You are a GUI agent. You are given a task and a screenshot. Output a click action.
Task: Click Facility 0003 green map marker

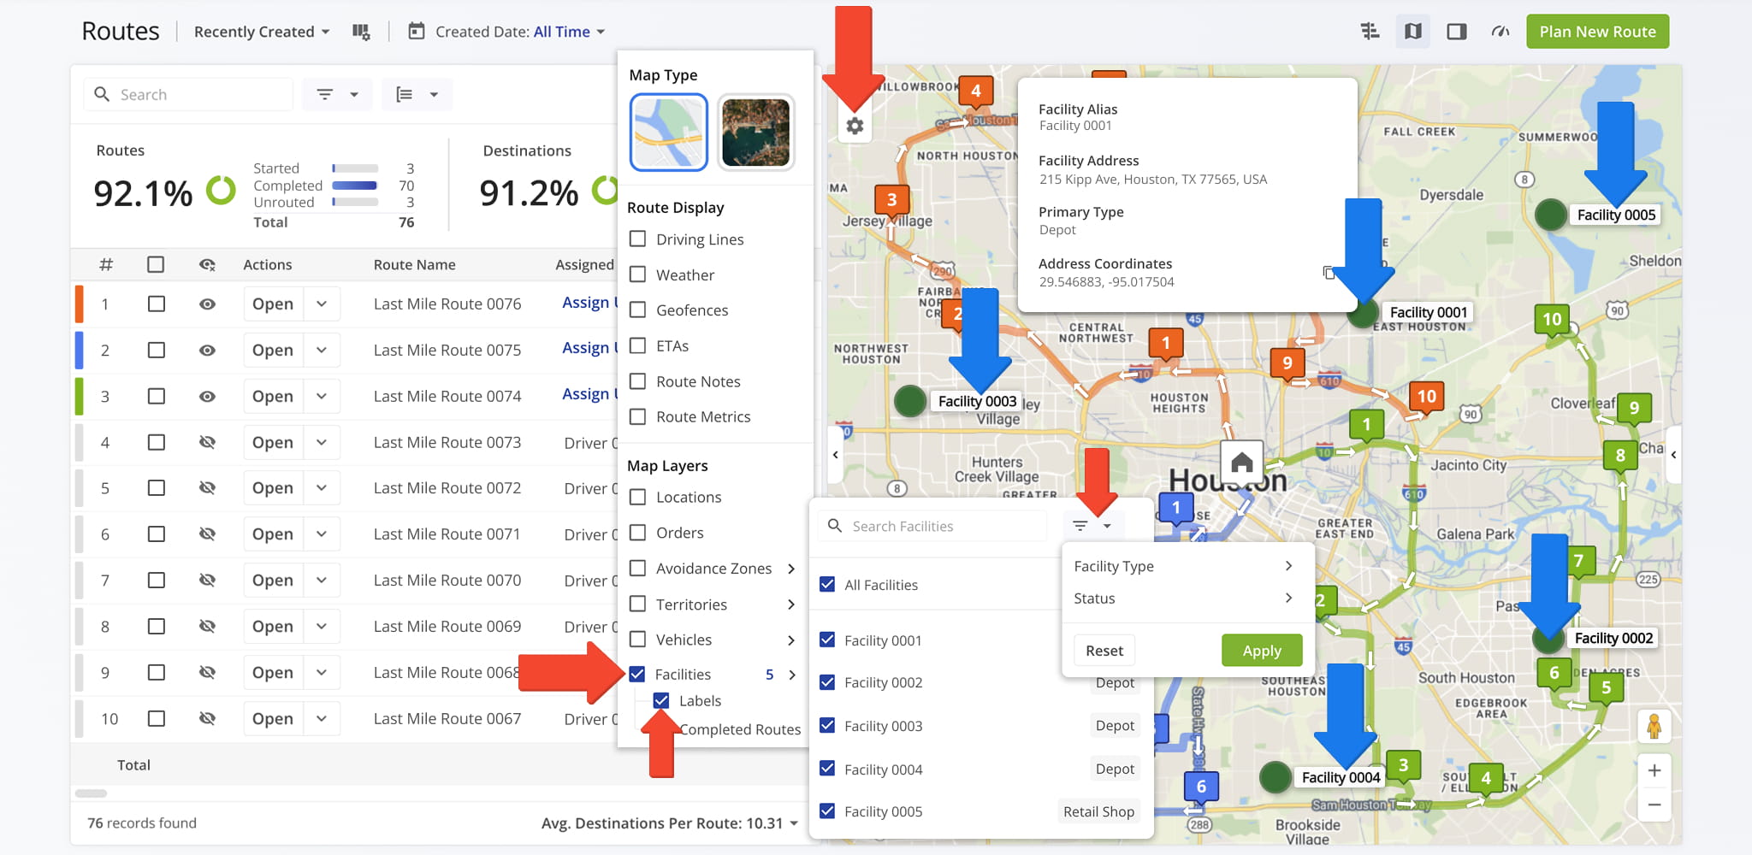pyautogui.click(x=910, y=401)
